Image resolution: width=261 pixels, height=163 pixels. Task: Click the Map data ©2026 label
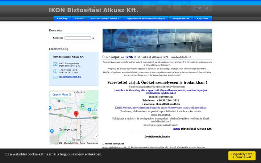71,143
